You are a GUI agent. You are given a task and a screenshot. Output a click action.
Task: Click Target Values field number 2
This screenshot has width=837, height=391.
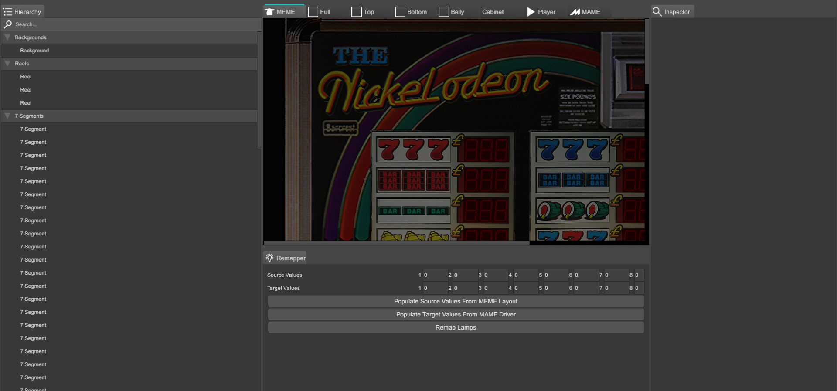click(x=465, y=288)
